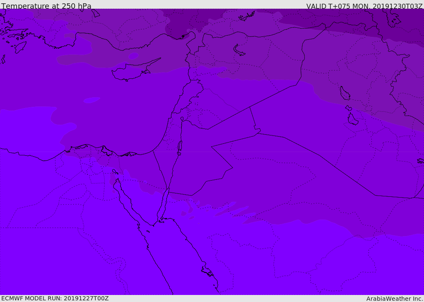Click the 'Temperature at 250 hPa' title text
The image size is (424, 302).
pyautogui.click(x=46, y=6)
